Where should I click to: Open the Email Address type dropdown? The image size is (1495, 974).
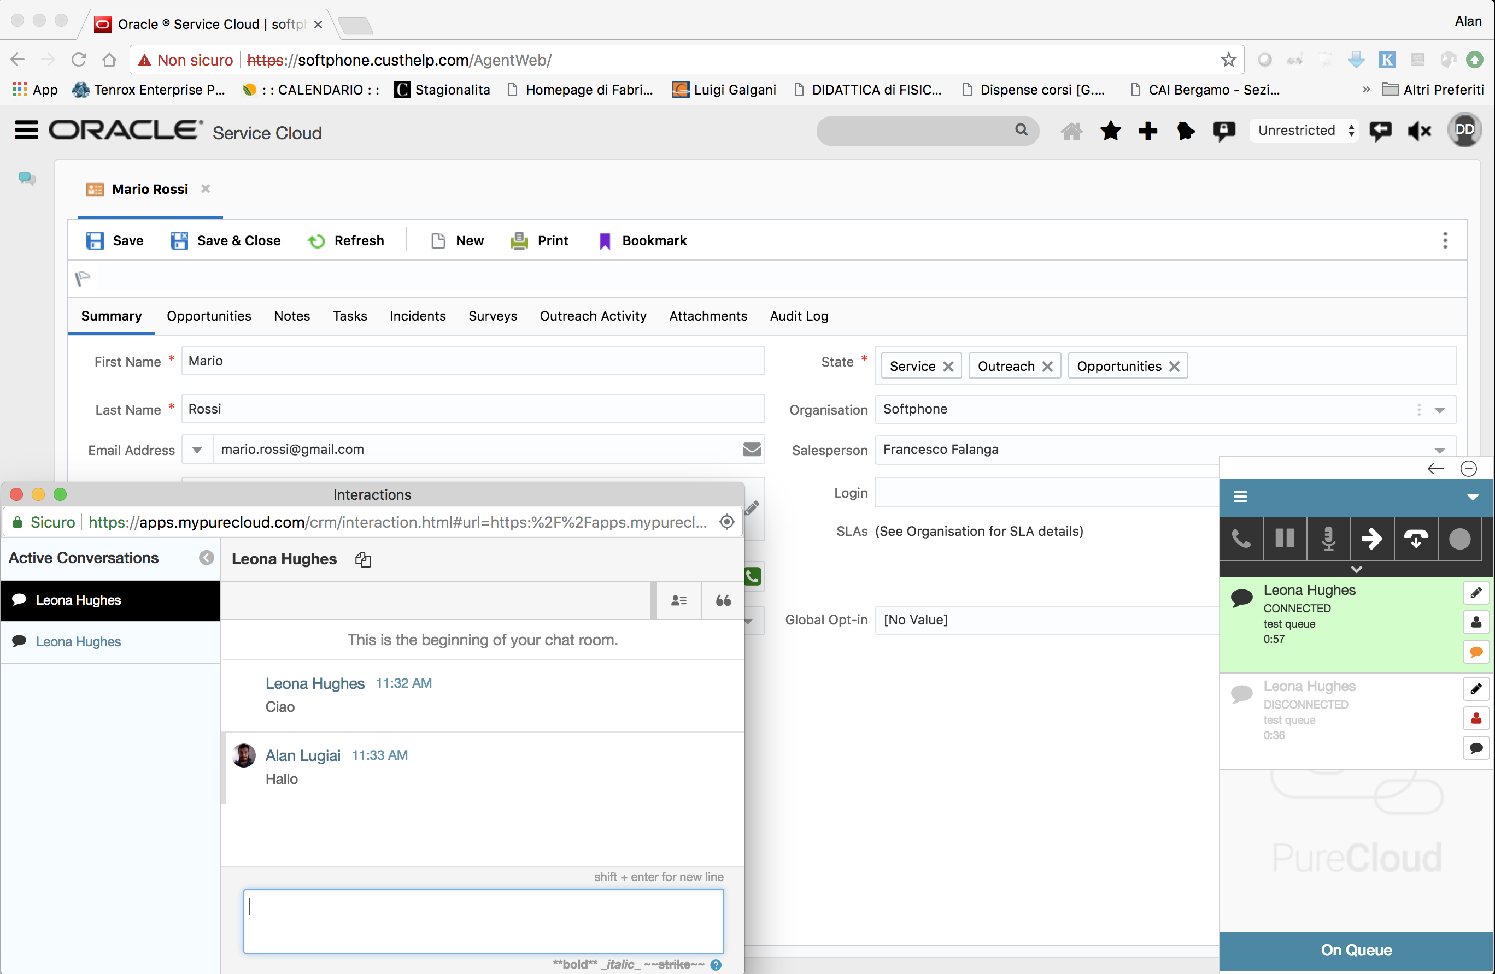[197, 450]
